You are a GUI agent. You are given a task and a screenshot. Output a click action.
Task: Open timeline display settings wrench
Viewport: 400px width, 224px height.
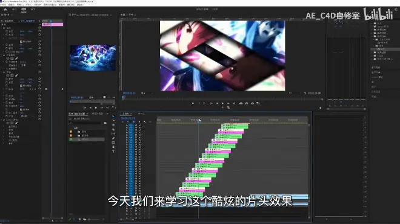(145, 122)
